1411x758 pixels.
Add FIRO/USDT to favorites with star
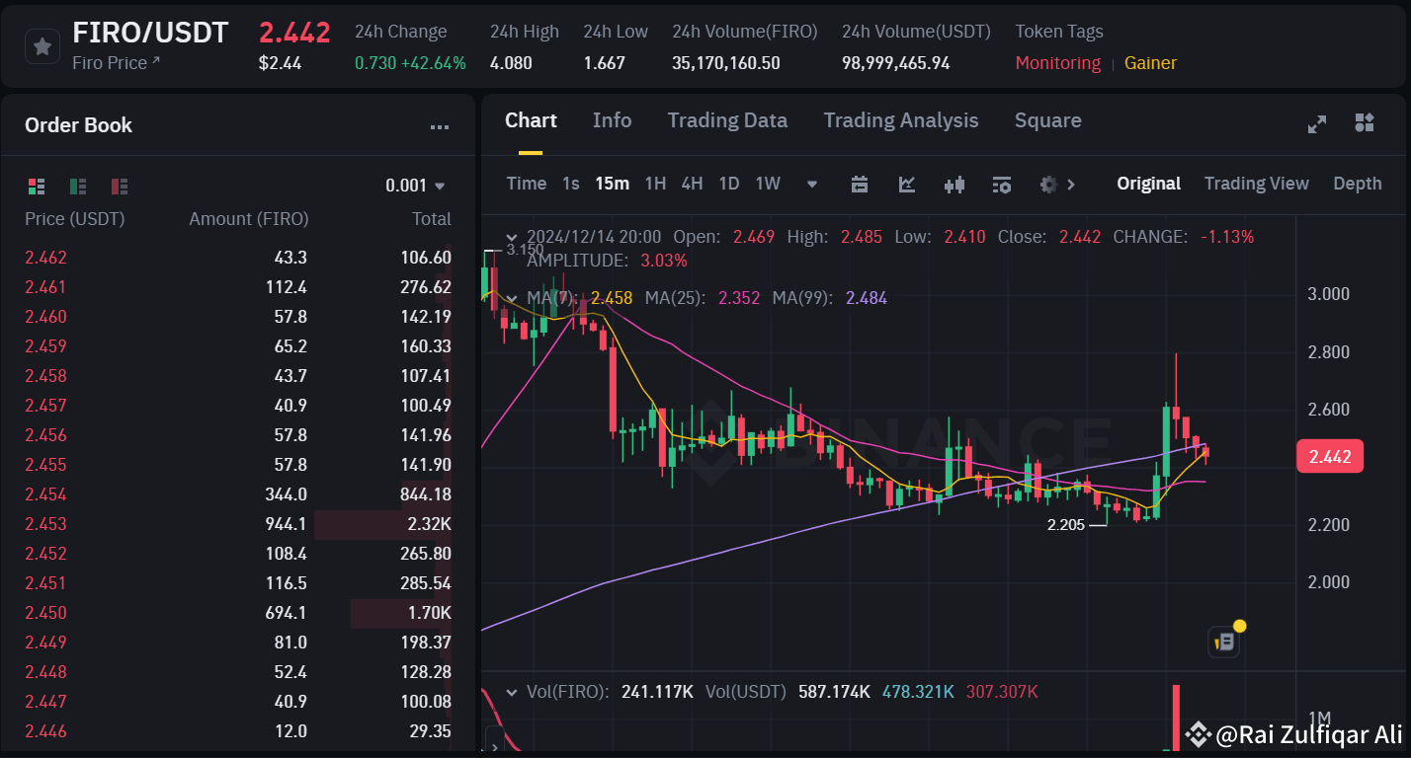pyautogui.click(x=41, y=45)
